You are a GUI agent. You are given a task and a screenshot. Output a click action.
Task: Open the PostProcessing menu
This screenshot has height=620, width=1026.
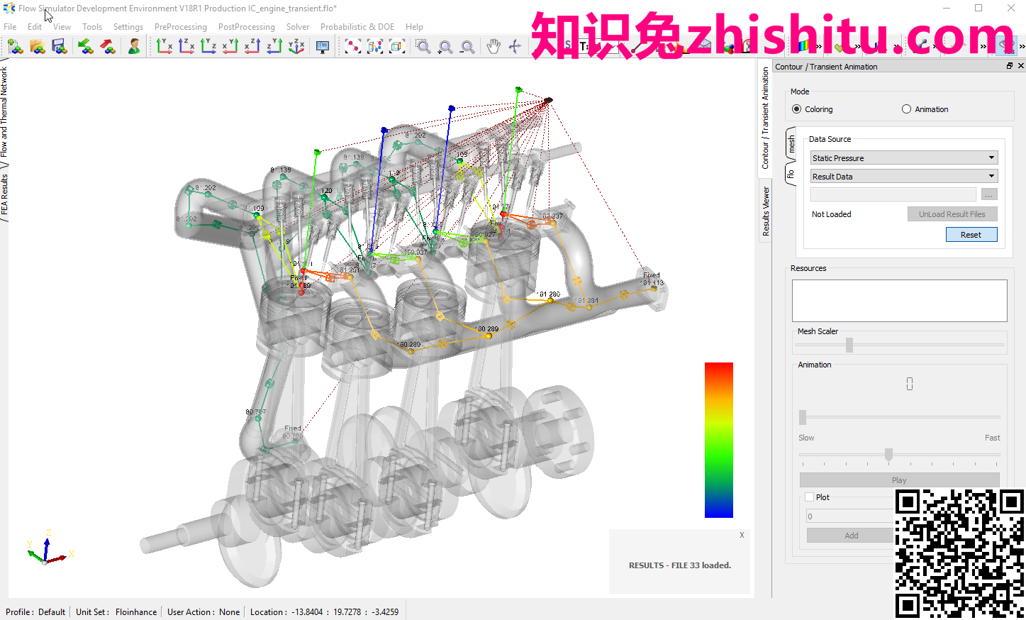247,27
